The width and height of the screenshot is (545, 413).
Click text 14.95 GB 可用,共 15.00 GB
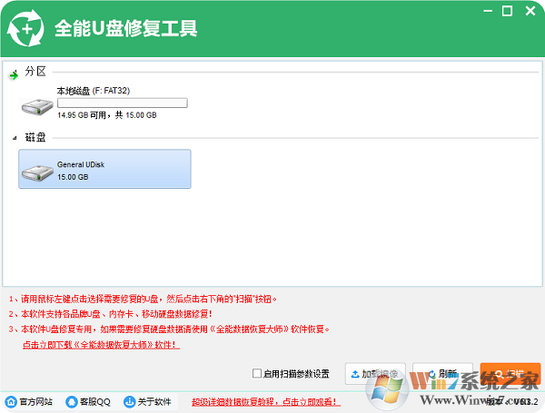[107, 115]
